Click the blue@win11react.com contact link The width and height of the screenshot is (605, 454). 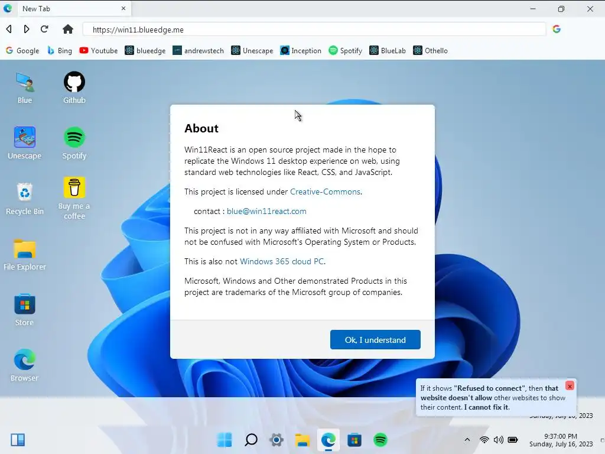[x=266, y=211]
